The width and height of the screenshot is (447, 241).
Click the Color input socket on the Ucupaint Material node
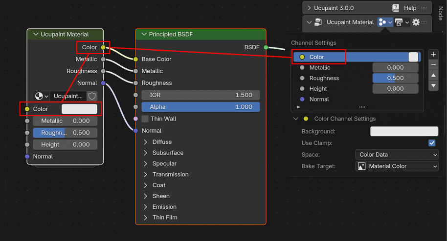(27, 109)
